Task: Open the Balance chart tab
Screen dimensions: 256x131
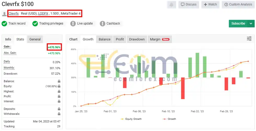Action: [104, 39]
